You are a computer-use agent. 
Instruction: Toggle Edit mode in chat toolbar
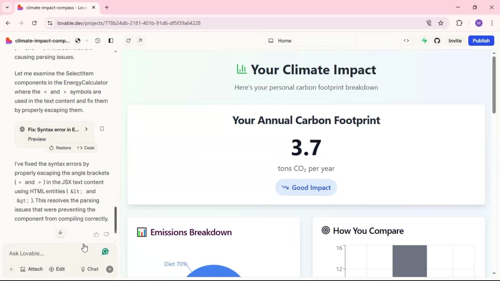click(x=57, y=269)
